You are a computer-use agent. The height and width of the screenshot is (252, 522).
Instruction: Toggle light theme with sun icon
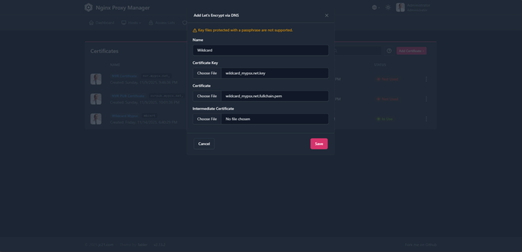click(388, 8)
